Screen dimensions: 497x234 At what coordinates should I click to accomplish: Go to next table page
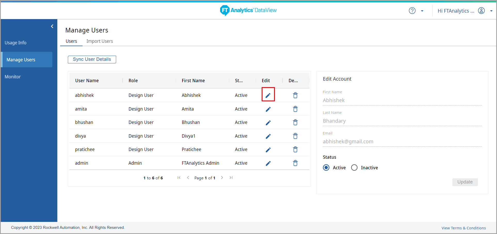[x=222, y=178]
